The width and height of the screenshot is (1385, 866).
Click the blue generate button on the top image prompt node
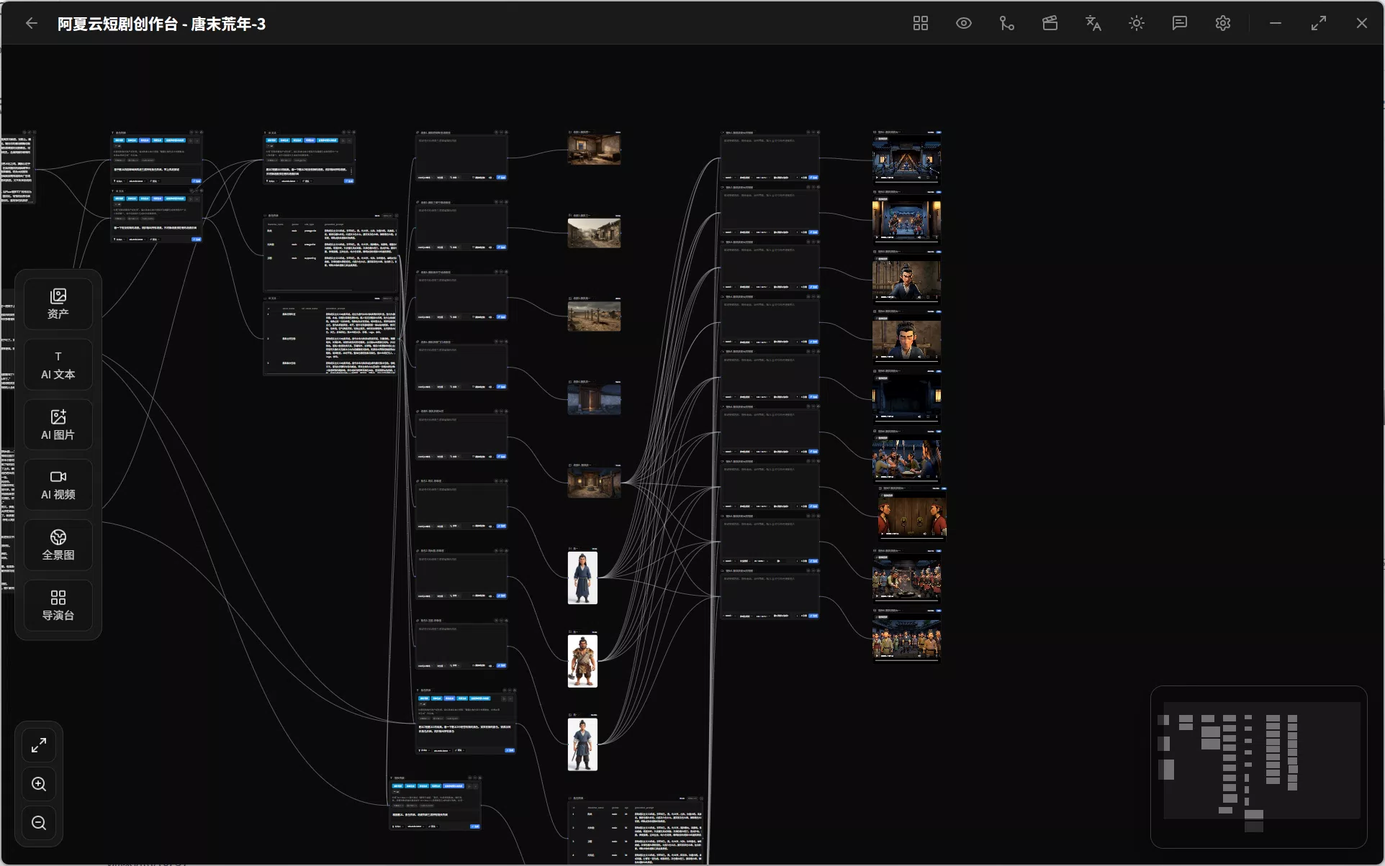click(x=502, y=177)
